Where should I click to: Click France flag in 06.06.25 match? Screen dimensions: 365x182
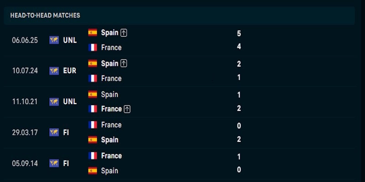coord(93,48)
